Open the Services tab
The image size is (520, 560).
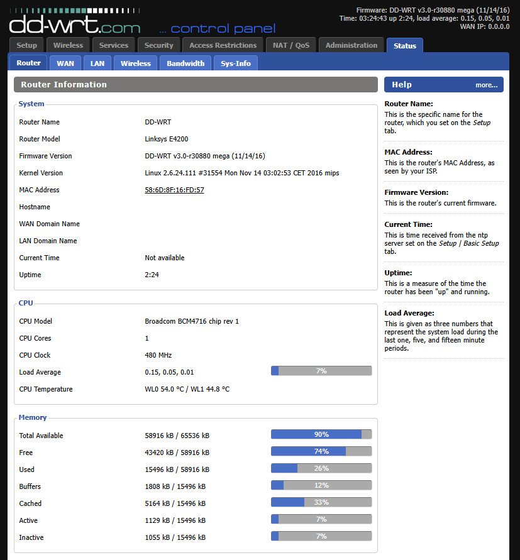click(x=113, y=45)
